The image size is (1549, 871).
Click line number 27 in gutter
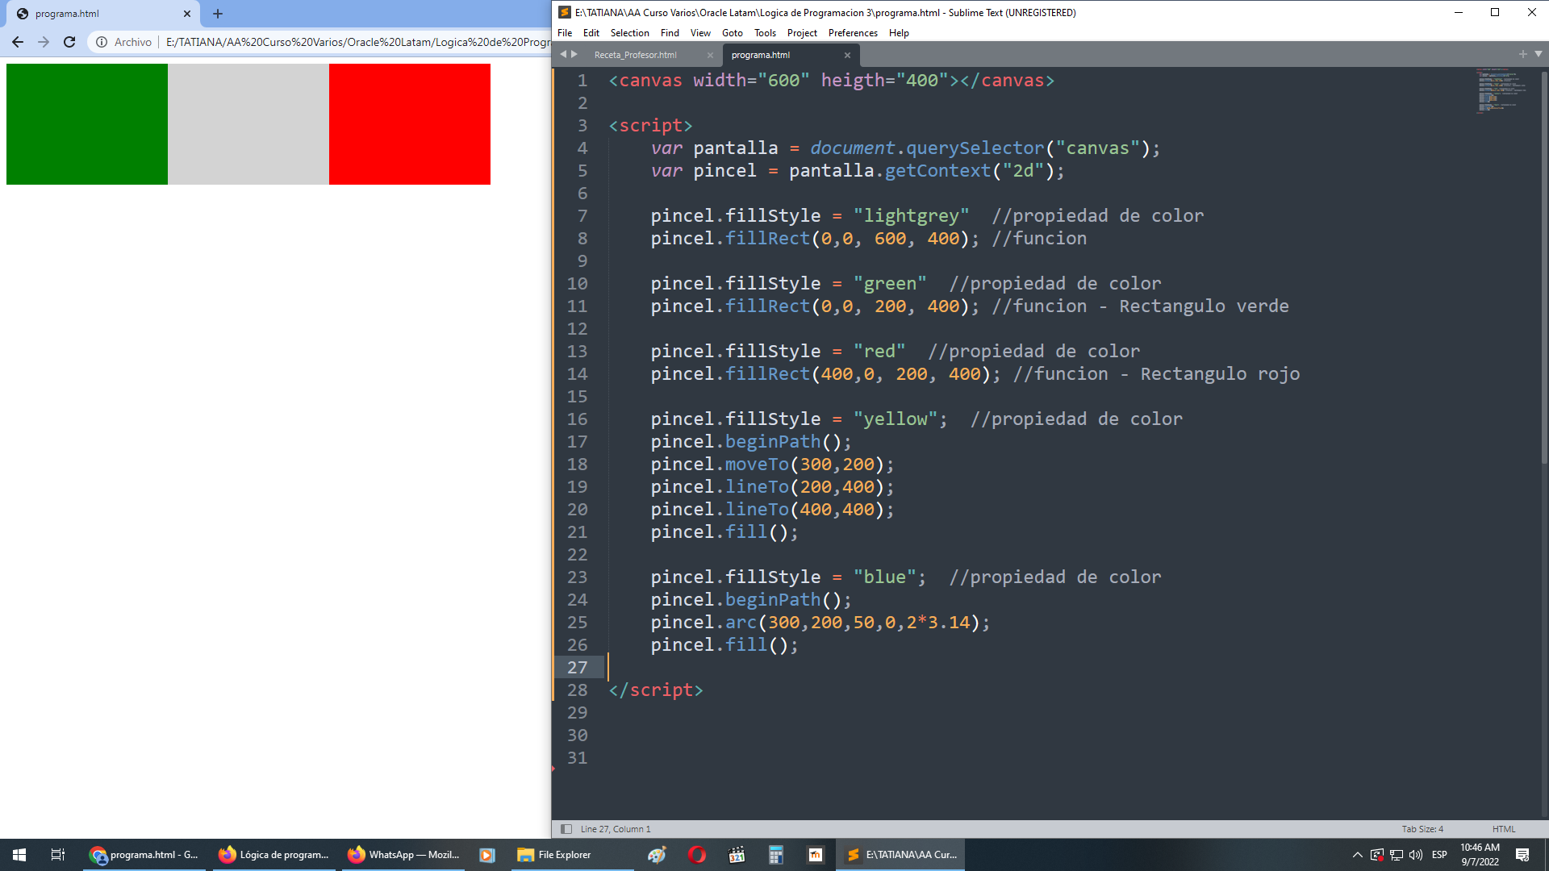coord(577,668)
